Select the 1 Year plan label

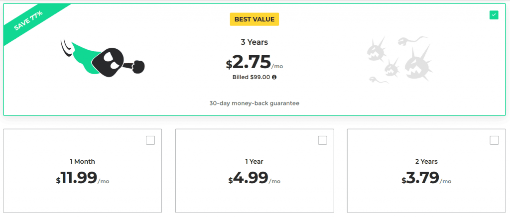pos(255,161)
